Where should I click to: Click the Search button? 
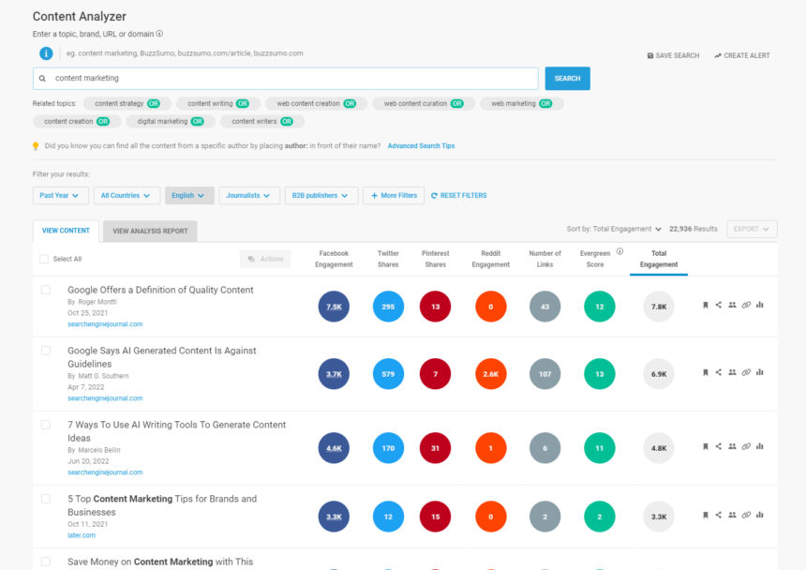tap(567, 79)
